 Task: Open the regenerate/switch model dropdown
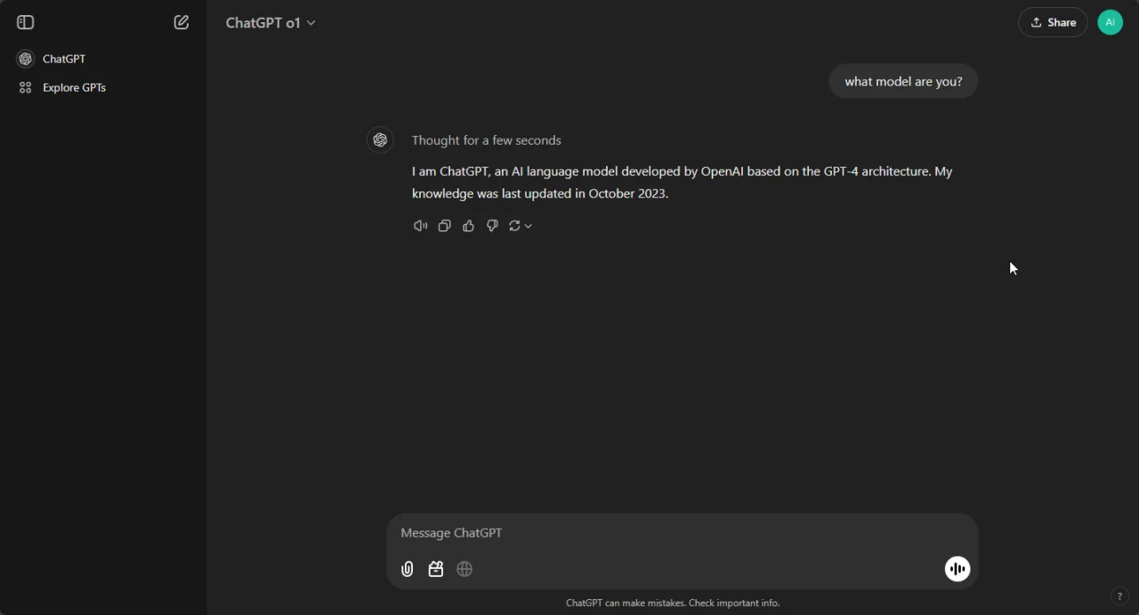(x=521, y=226)
